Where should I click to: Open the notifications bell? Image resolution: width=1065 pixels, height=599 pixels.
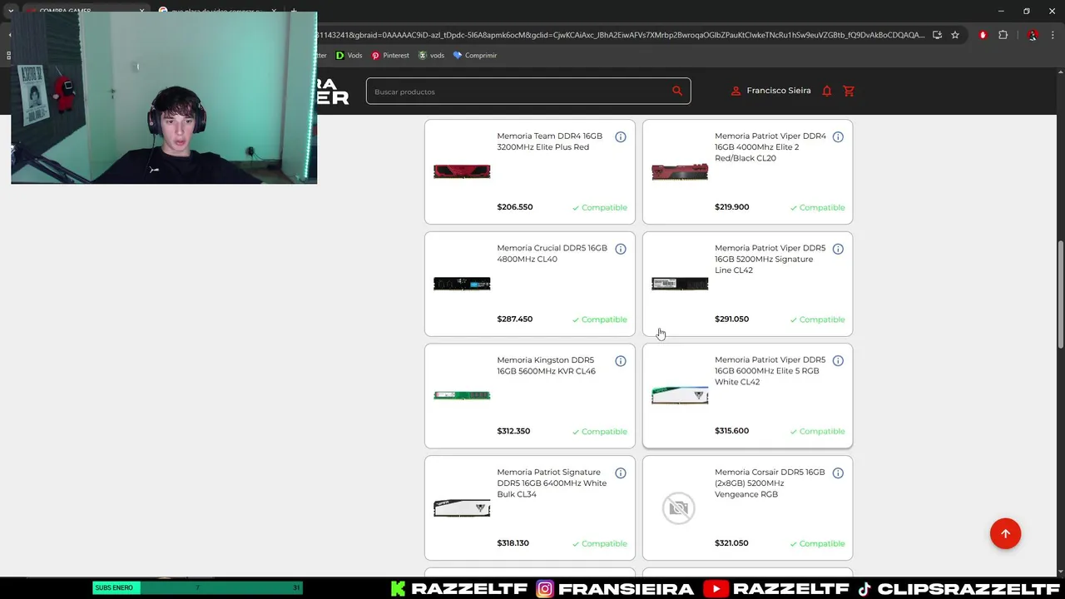click(827, 91)
